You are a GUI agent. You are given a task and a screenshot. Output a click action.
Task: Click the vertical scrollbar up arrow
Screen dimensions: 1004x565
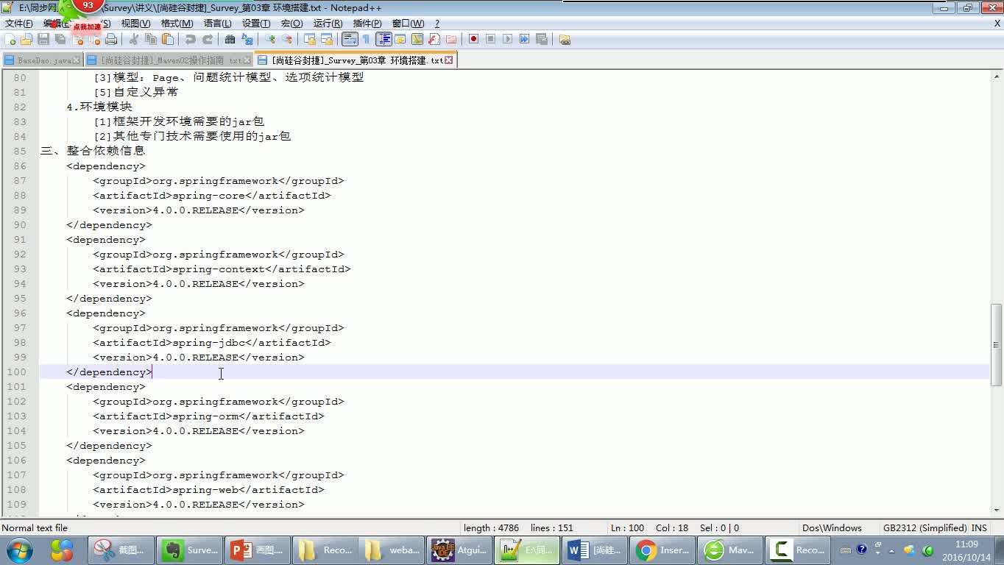[997, 76]
